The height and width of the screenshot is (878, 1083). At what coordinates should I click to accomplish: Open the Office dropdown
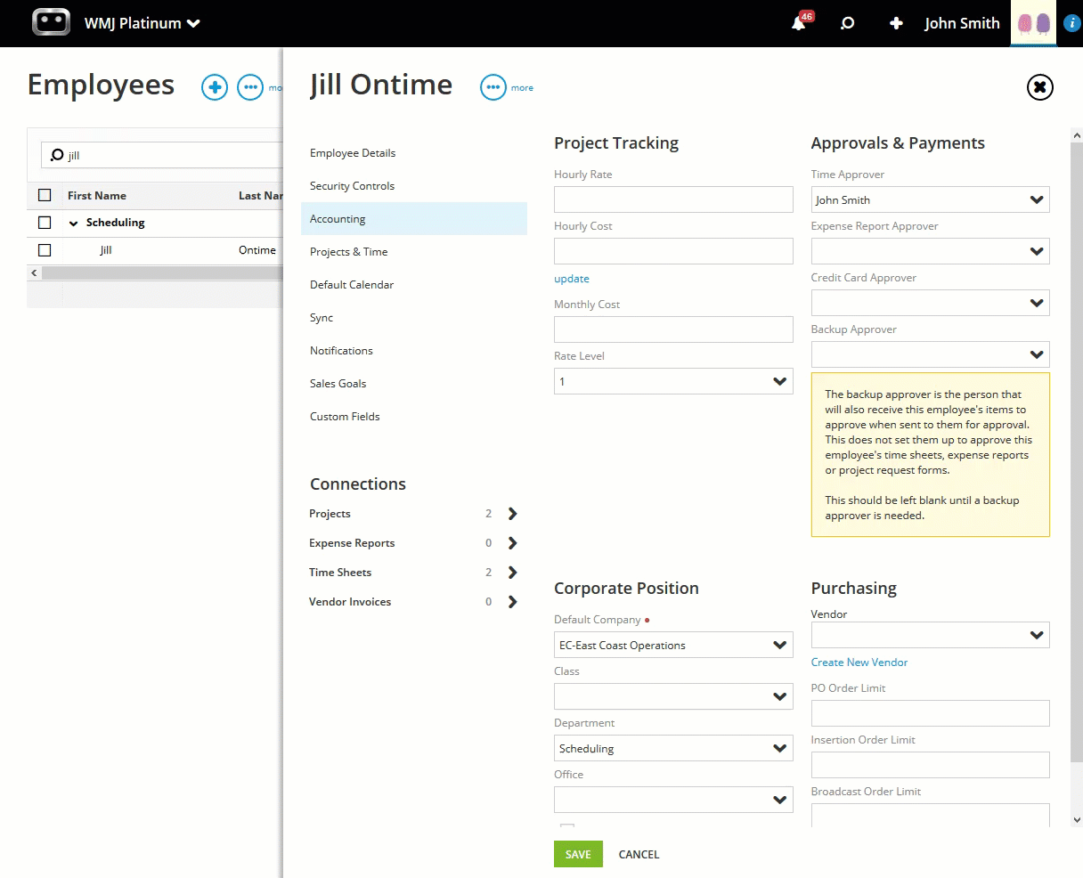click(x=673, y=800)
